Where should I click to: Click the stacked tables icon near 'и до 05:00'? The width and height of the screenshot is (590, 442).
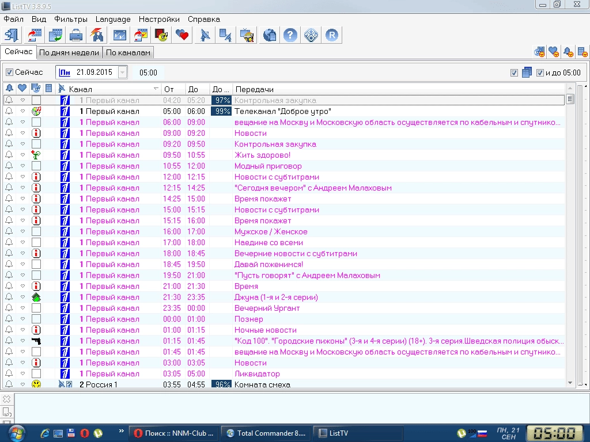click(x=527, y=72)
